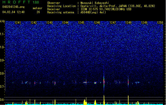Select the filename 0402041240.png

click(13, 7)
